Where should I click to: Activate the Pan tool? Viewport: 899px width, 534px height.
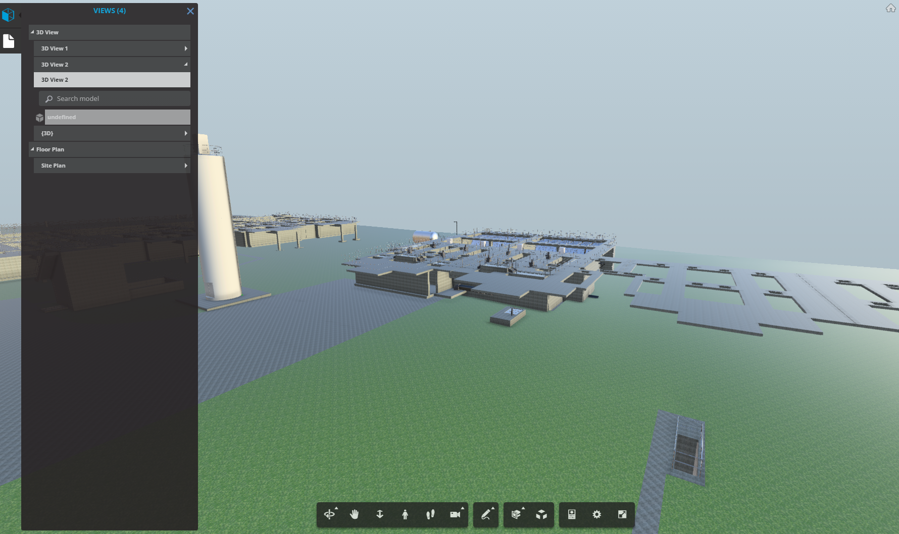(x=355, y=515)
